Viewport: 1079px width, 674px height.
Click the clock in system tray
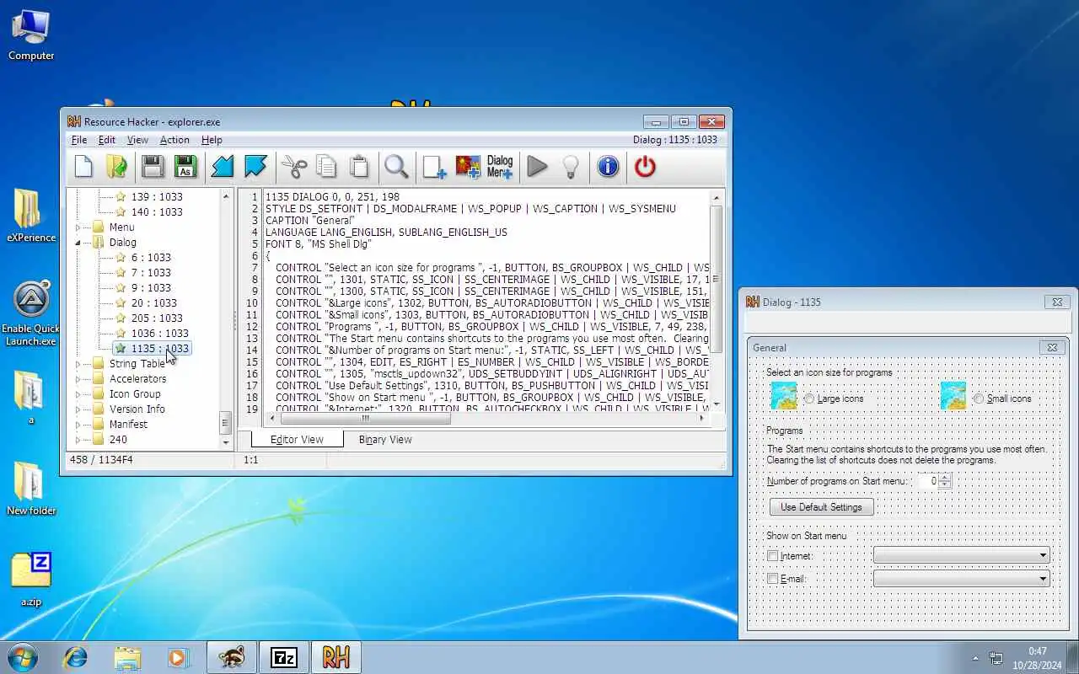point(1037,657)
